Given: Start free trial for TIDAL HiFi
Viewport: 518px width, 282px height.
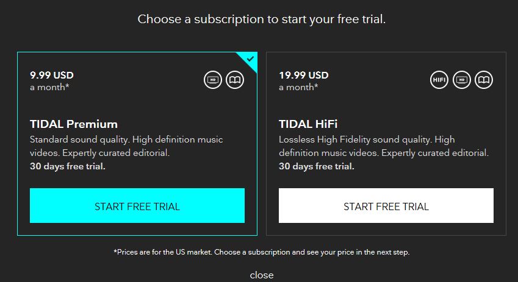Looking at the screenshot, I should (x=386, y=206).
